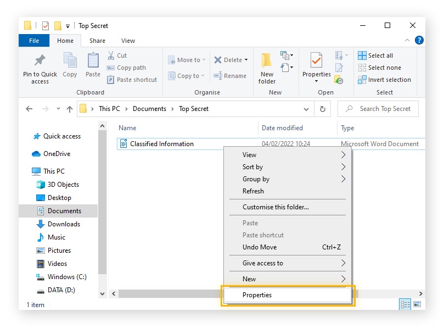Click the Rename ribbon button
This screenshot has height=328, width=444.
pyautogui.click(x=230, y=76)
